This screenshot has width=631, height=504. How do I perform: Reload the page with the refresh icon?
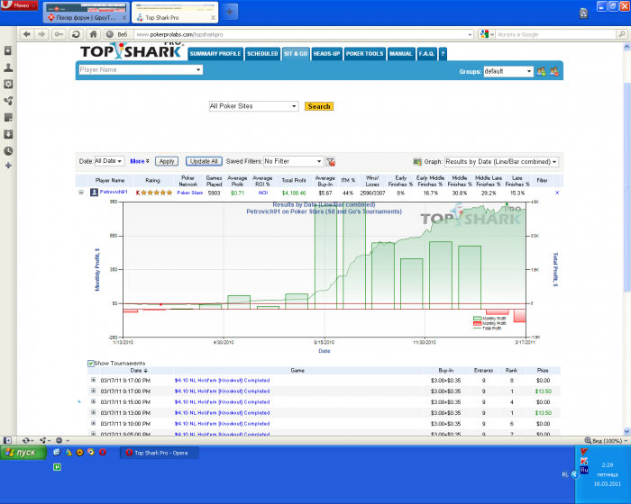[76, 34]
